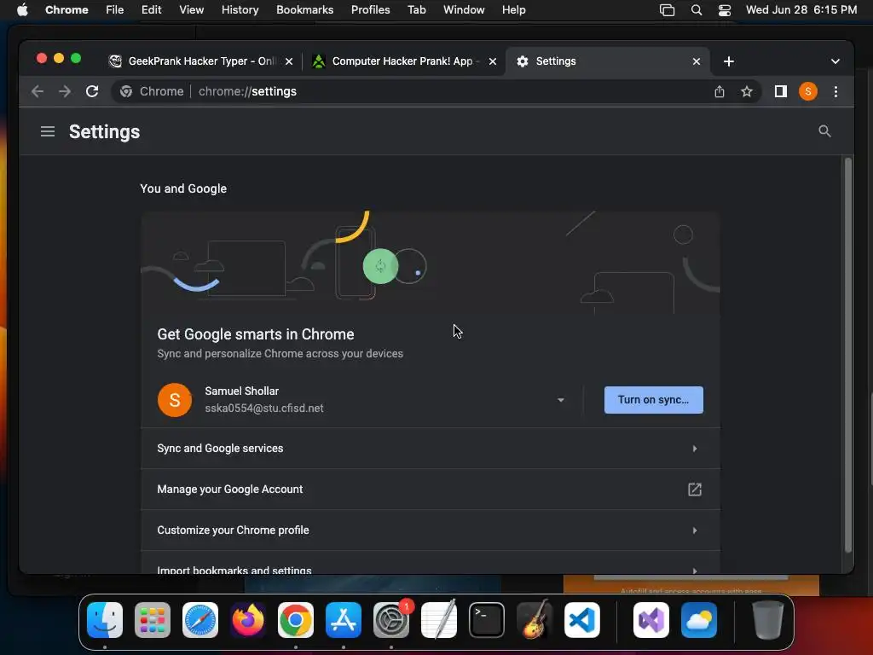Click the Get Google smarts in Chrome heading
873x655 pixels.
click(256, 334)
